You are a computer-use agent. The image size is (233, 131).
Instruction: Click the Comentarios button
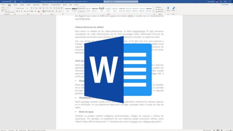pos(225,5)
